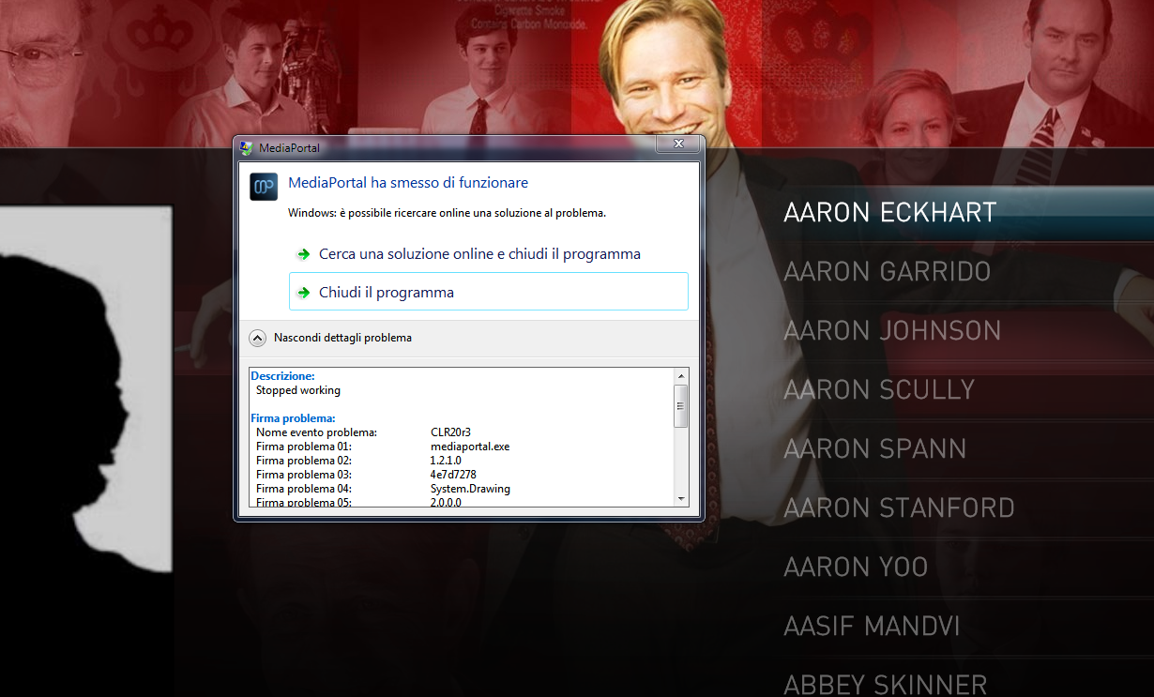Click the details scrollbar thumb

[681, 405]
